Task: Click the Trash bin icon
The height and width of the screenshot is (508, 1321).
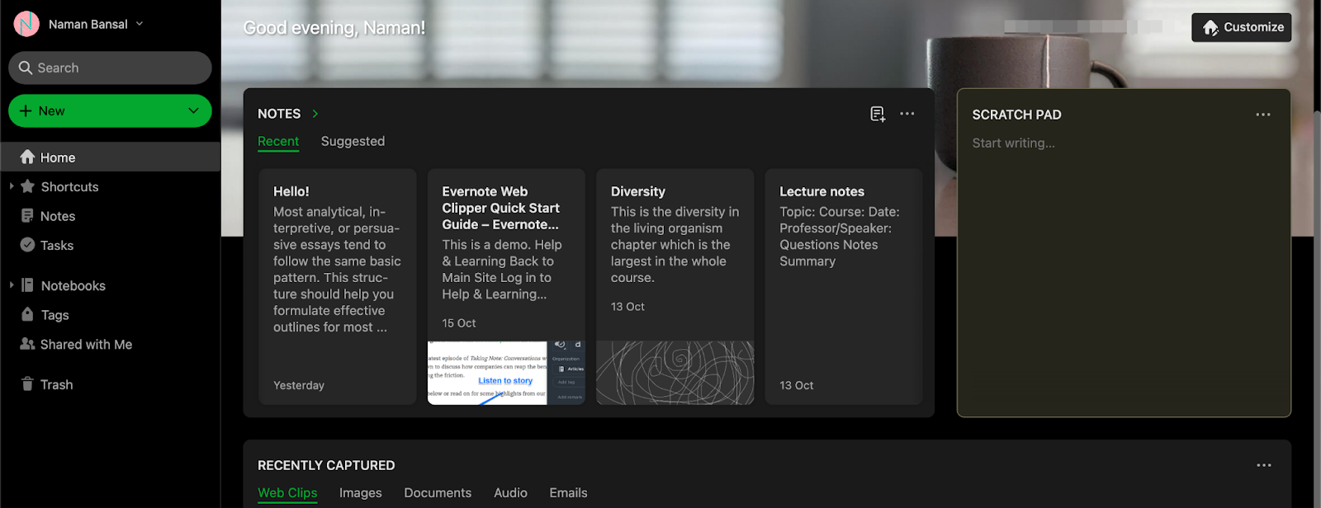Action: coord(27,384)
